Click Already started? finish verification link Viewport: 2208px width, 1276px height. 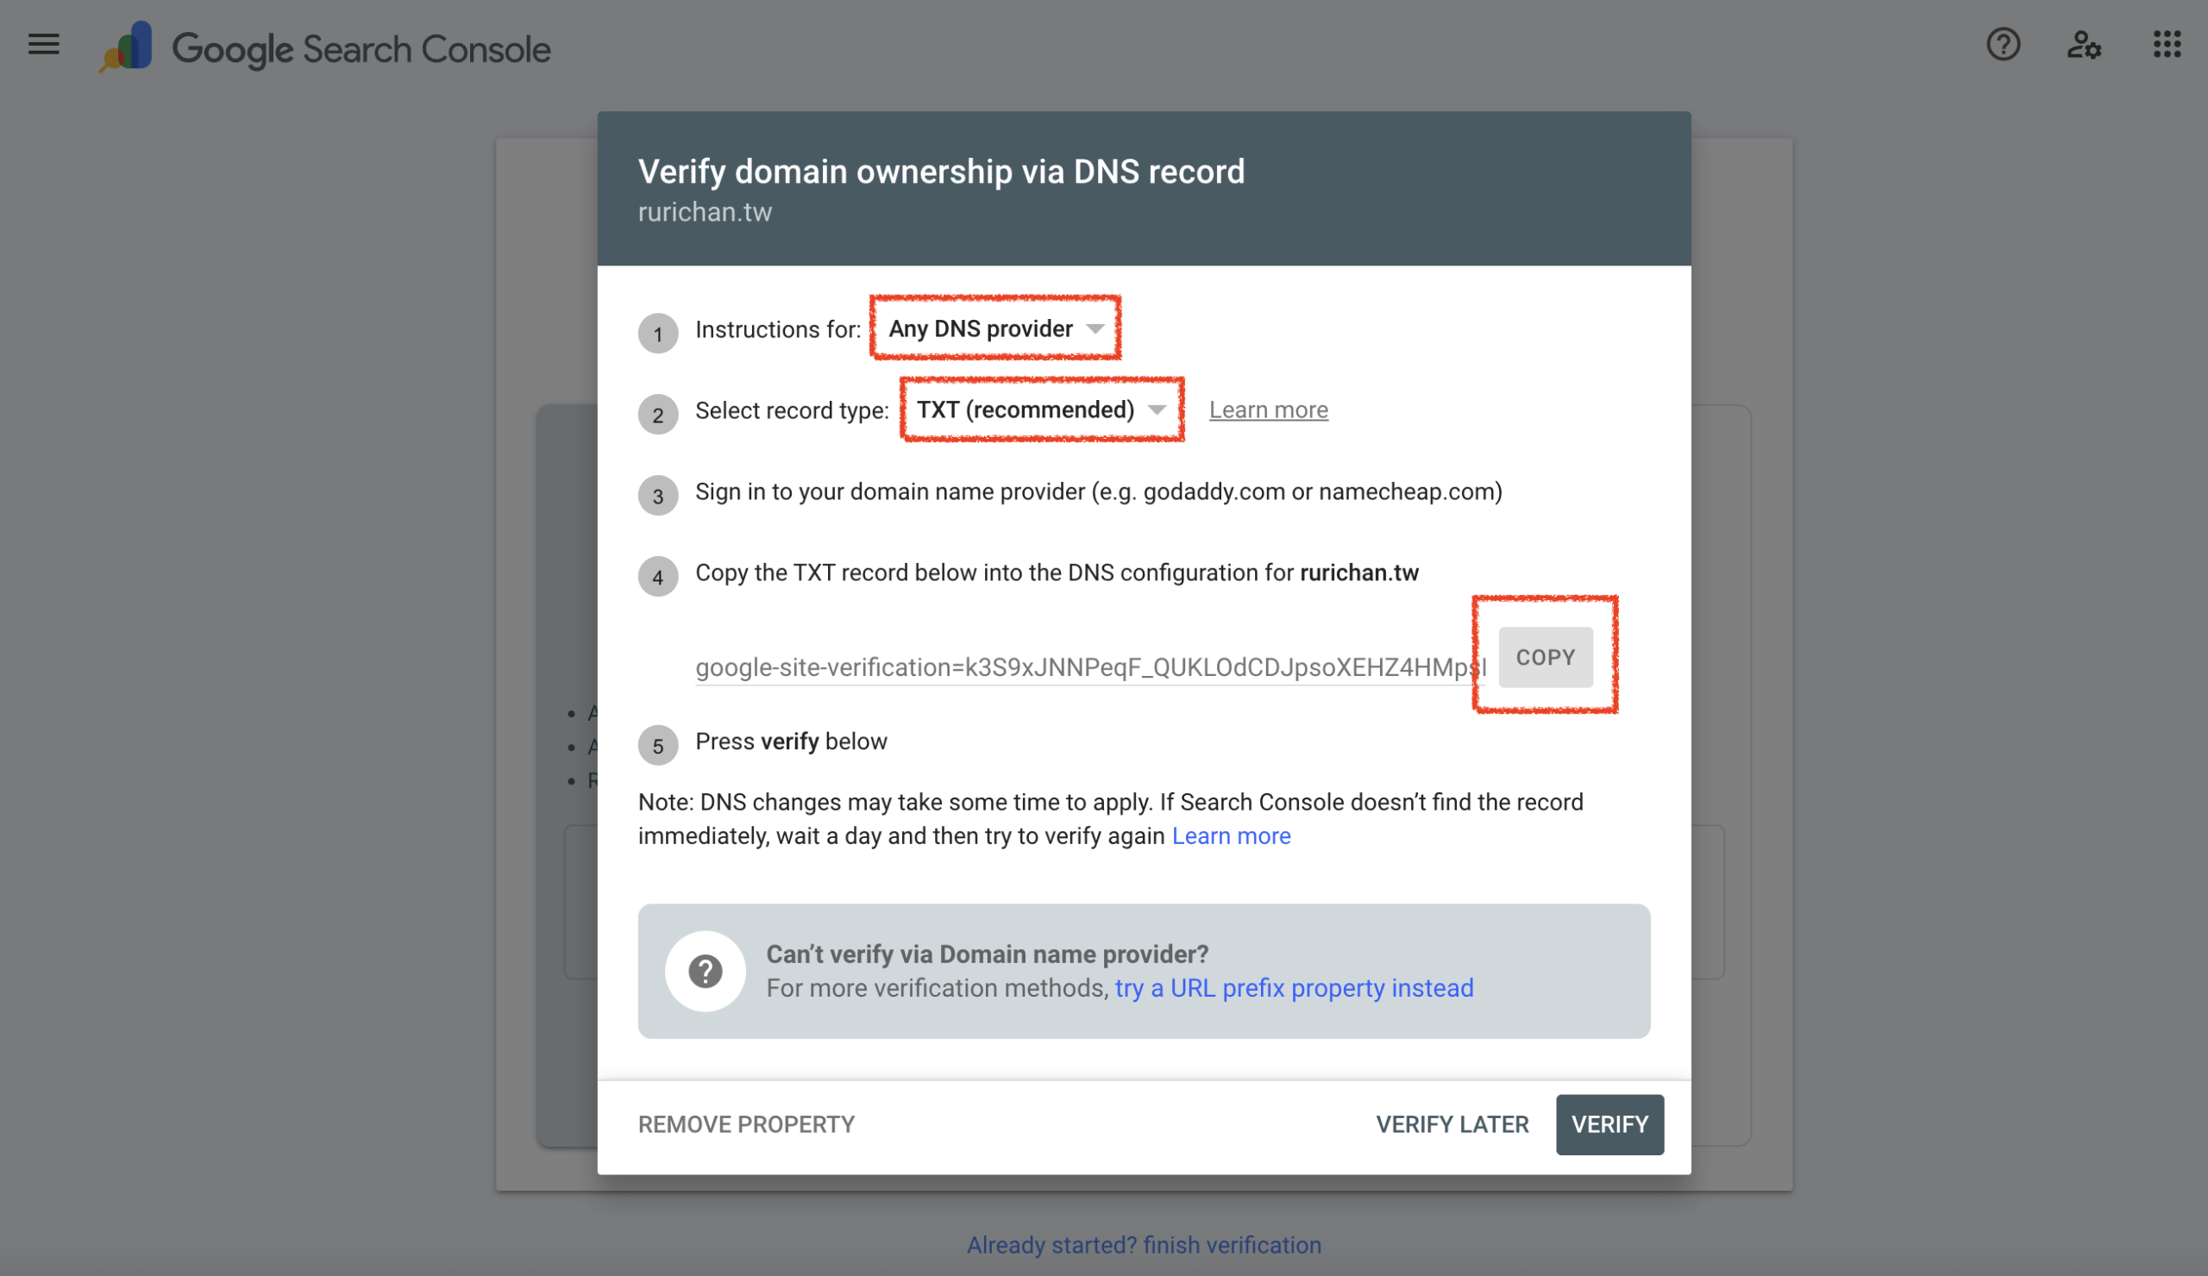1144,1244
